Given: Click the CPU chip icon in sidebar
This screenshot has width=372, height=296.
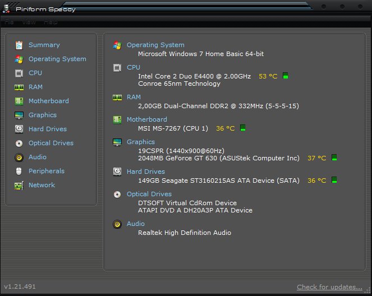Looking at the screenshot, I should pyautogui.click(x=19, y=73).
